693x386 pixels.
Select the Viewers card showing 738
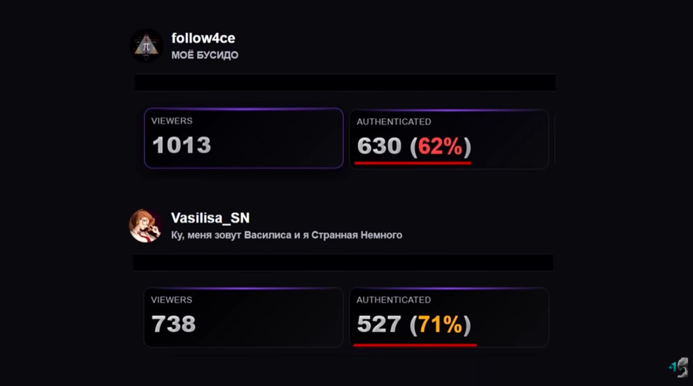click(x=243, y=317)
